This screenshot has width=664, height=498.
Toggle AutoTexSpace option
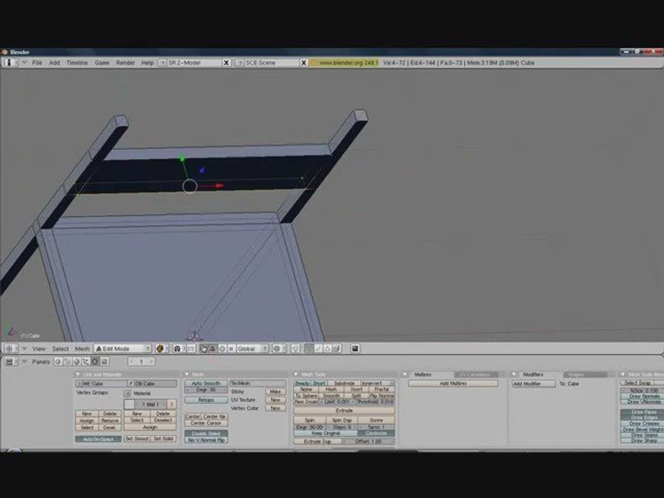click(98, 439)
